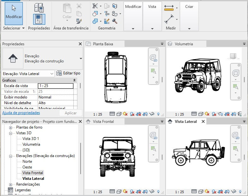Switch to the Vista Frontal view tab
The image size is (248, 196).
click(105, 122)
